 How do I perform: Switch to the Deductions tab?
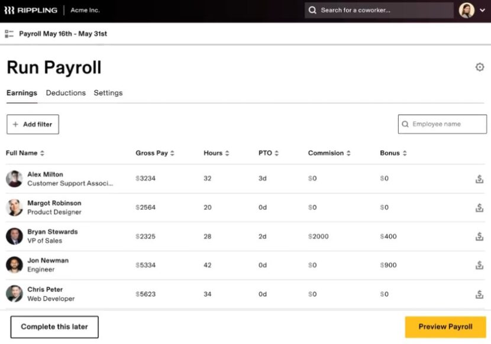coord(66,93)
